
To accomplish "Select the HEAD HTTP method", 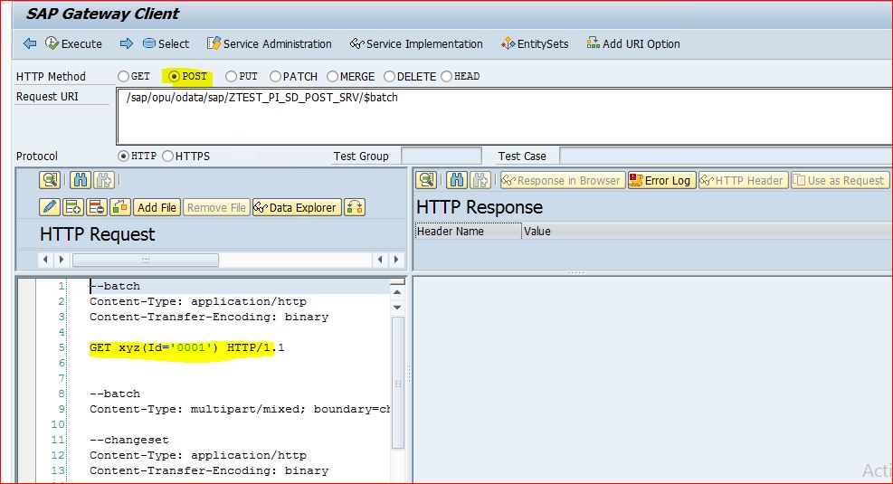I will 447,76.
